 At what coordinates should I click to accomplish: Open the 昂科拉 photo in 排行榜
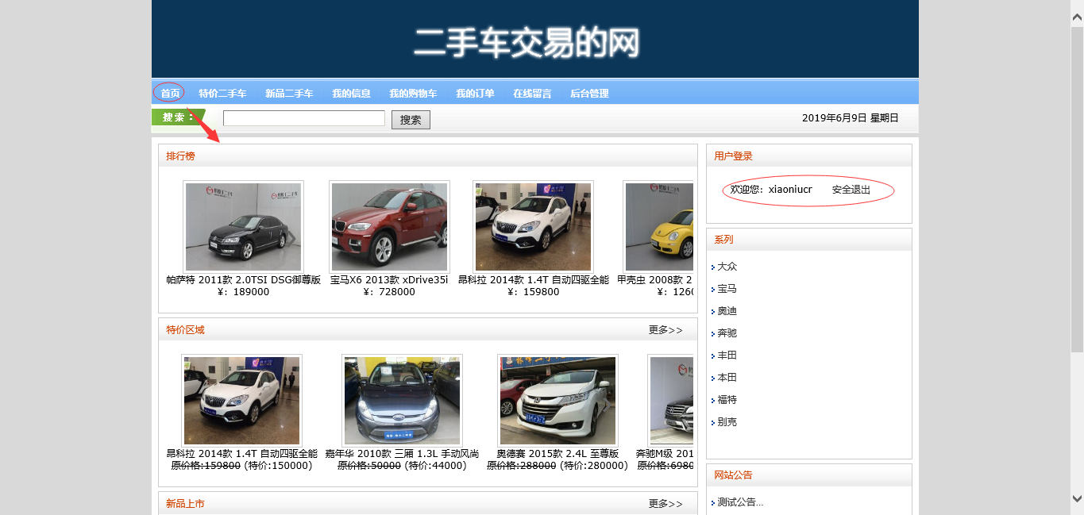click(x=533, y=227)
